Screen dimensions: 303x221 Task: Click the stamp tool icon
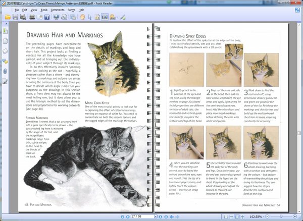pyautogui.click(x=113, y=17)
